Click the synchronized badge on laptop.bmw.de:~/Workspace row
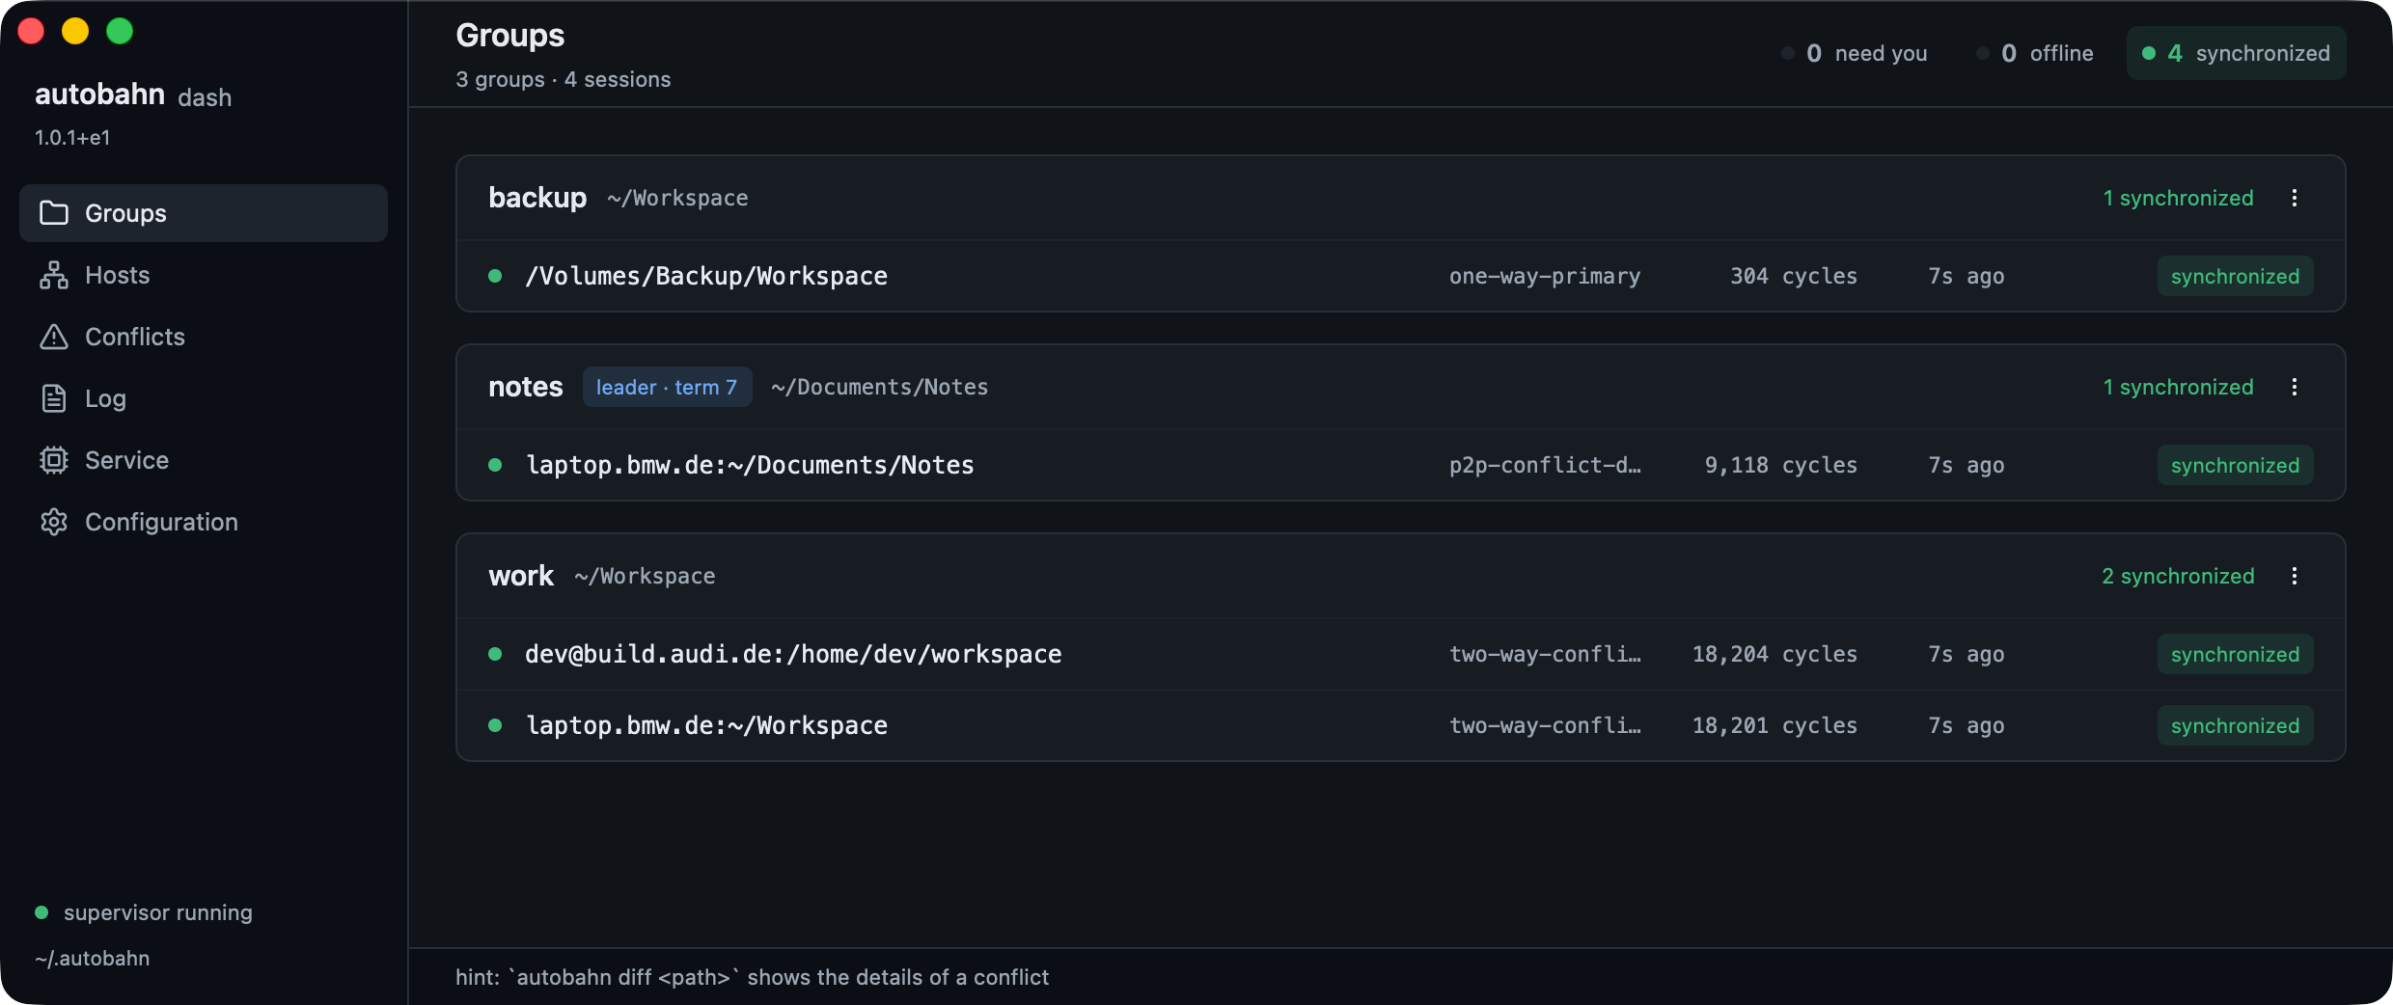Screen dimensions: 2393x1005 pos(2235,725)
